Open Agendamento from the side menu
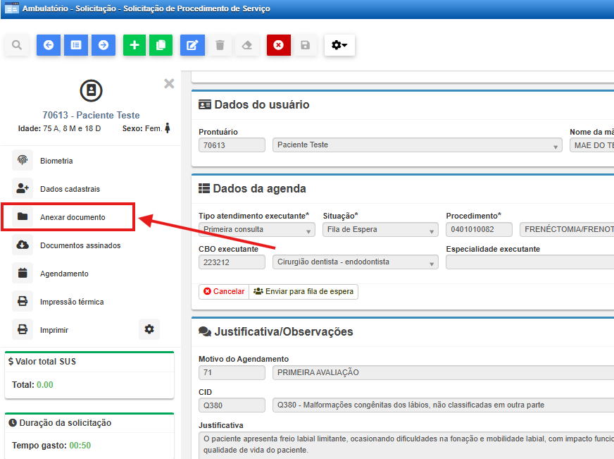This screenshot has width=614, height=459. point(64,274)
